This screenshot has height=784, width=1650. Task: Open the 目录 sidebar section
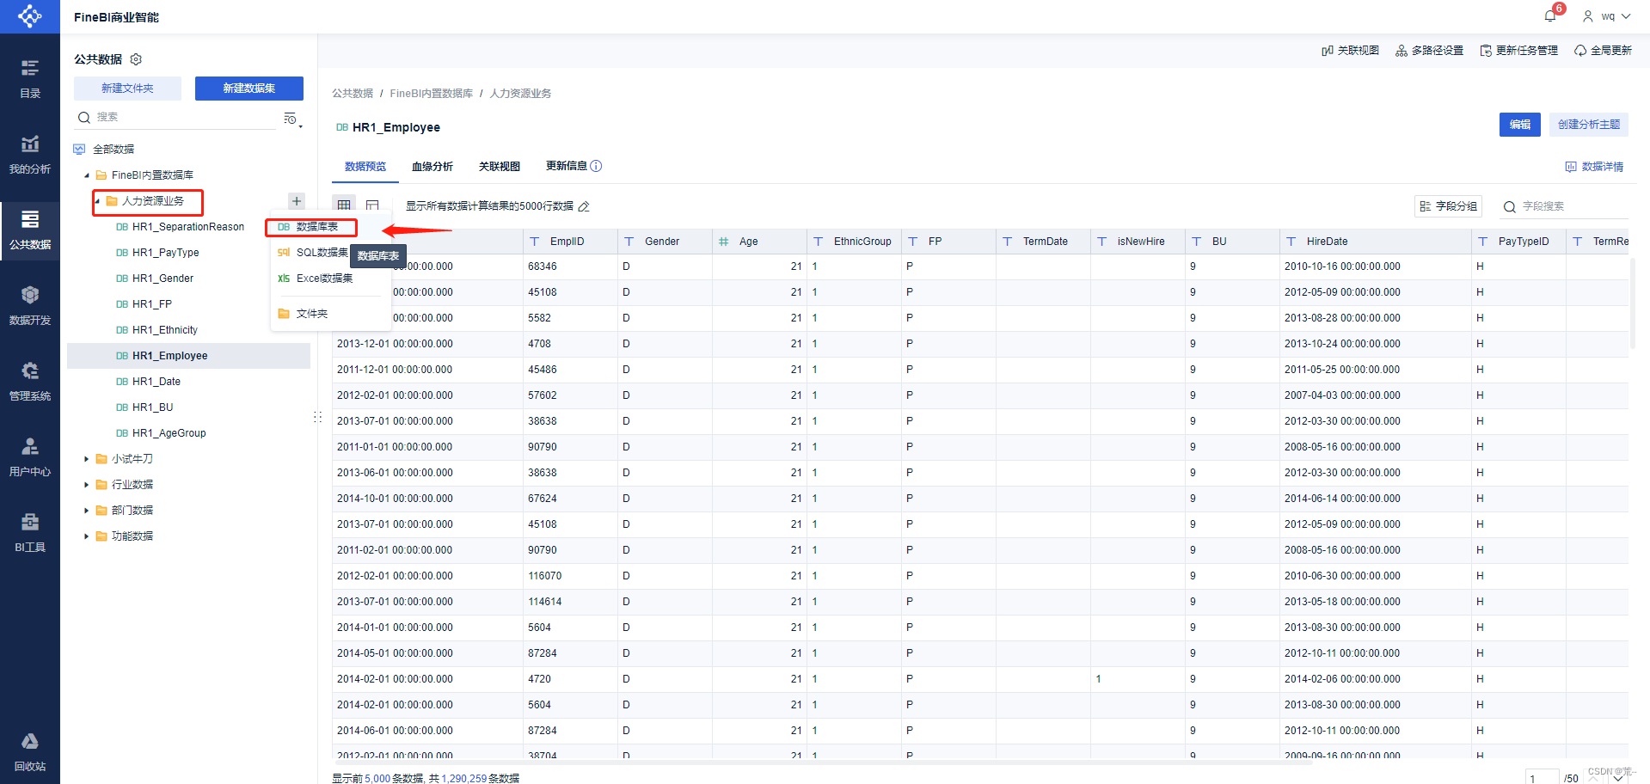click(30, 78)
